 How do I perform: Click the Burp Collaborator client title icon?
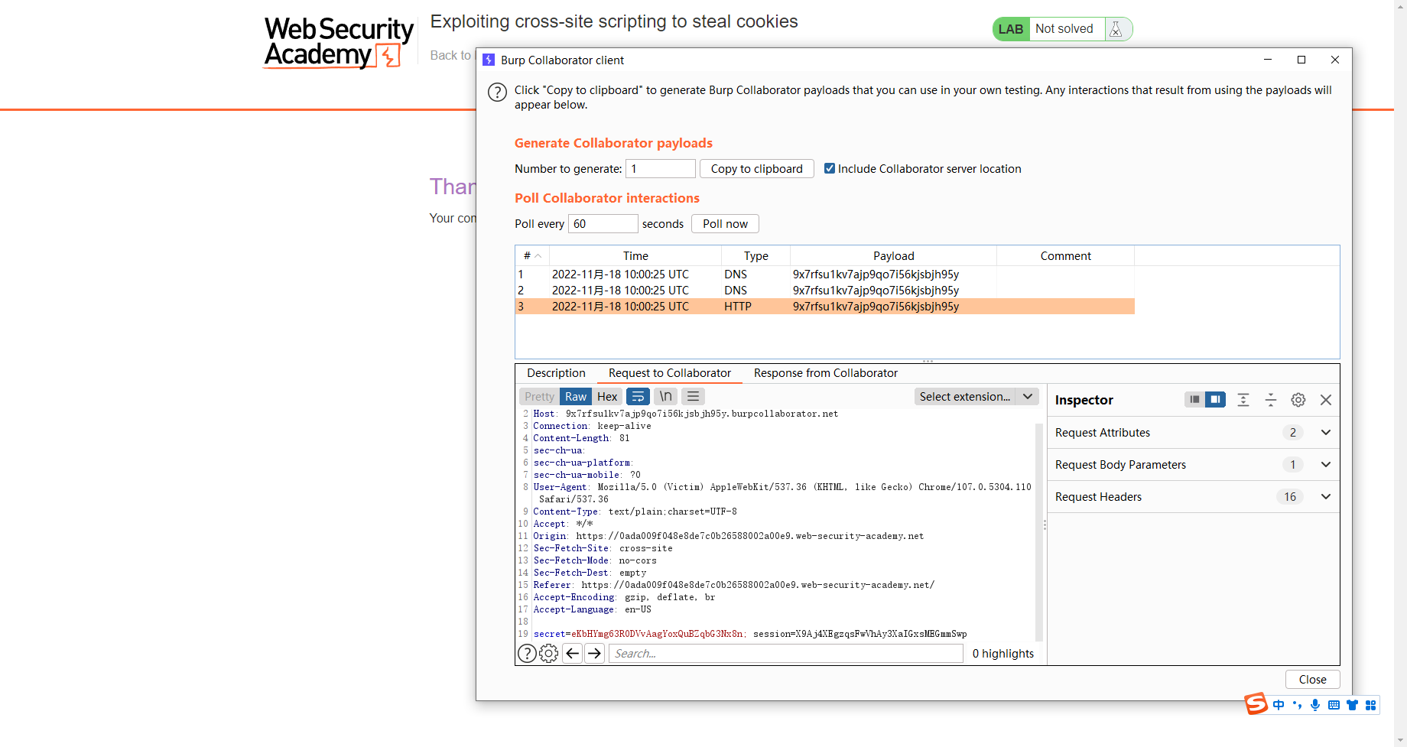click(x=489, y=60)
